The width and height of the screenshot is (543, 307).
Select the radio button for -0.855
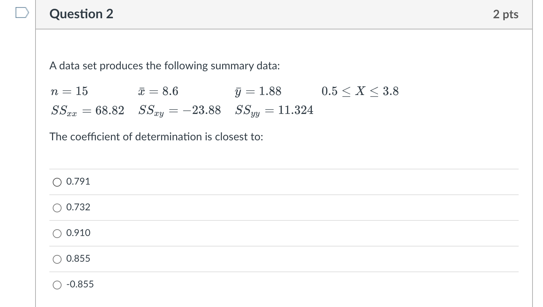click(57, 285)
